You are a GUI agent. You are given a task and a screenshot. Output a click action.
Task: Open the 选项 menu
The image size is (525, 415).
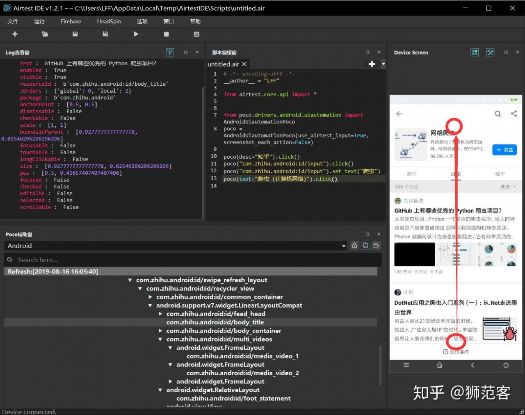pos(142,21)
